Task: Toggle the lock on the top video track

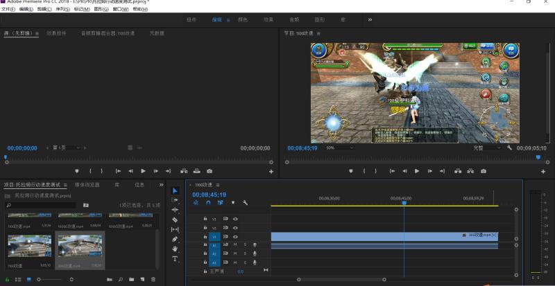Action: 205,219
